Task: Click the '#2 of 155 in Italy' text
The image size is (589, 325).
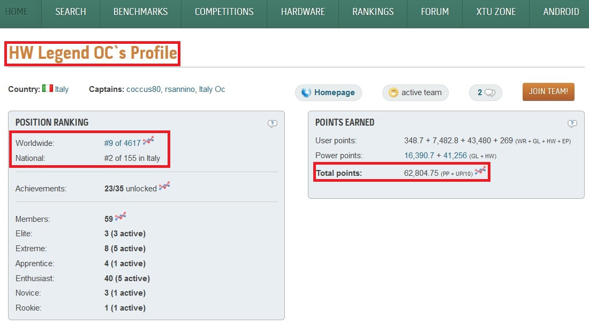Action: pyautogui.click(x=132, y=158)
